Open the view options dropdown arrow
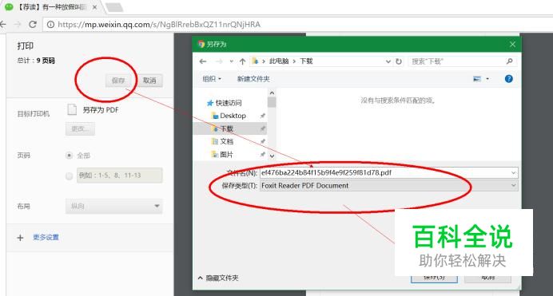This screenshot has width=553, height=296. tap(487, 79)
